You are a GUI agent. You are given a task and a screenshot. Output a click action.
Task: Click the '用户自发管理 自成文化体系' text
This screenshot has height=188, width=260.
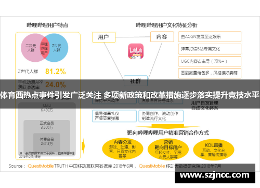[204, 105]
